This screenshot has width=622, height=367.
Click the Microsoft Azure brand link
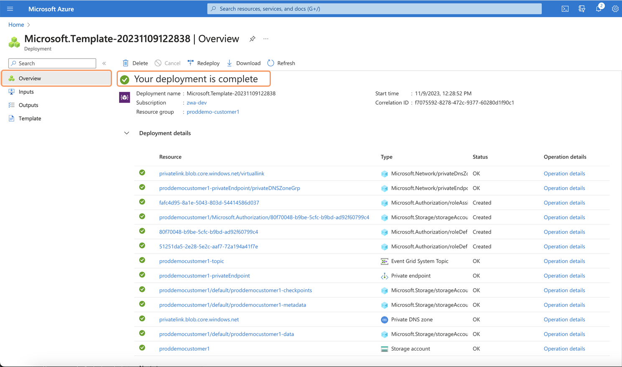(x=51, y=9)
